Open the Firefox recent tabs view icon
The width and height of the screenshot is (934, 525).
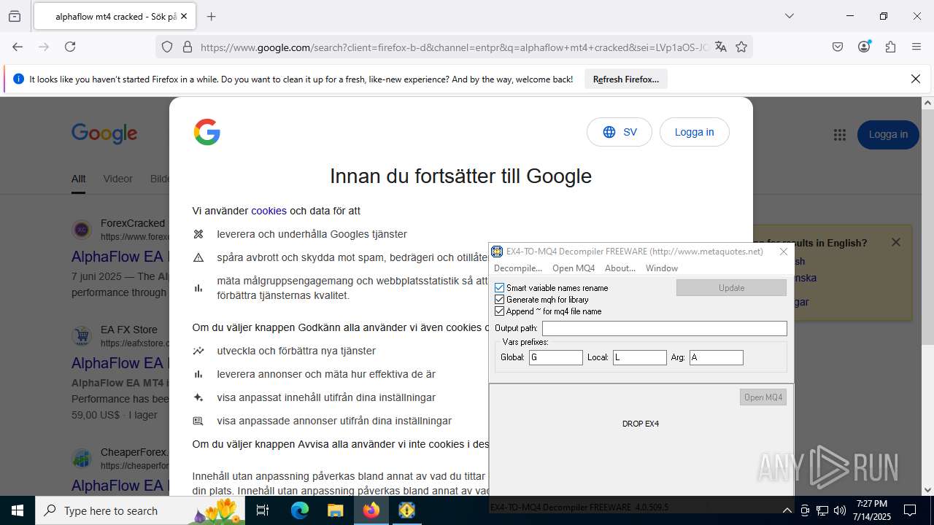coord(15,16)
